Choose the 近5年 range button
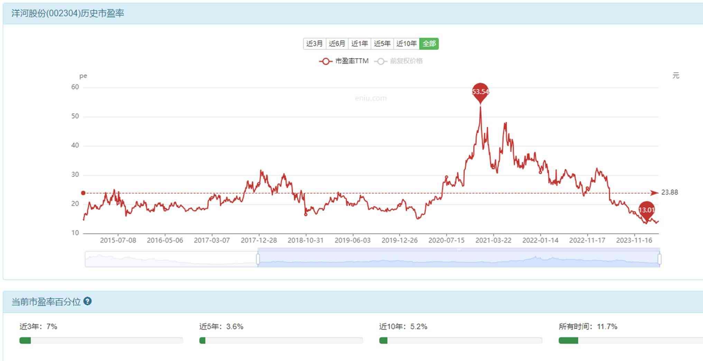The image size is (703, 361). pyautogui.click(x=382, y=44)
